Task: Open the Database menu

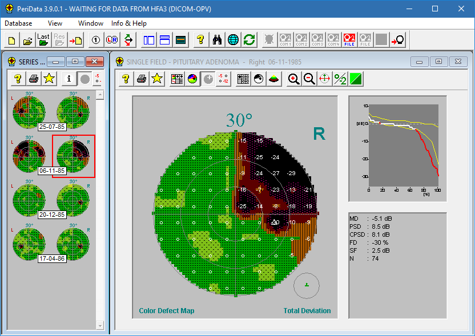Action: [18, 23]
